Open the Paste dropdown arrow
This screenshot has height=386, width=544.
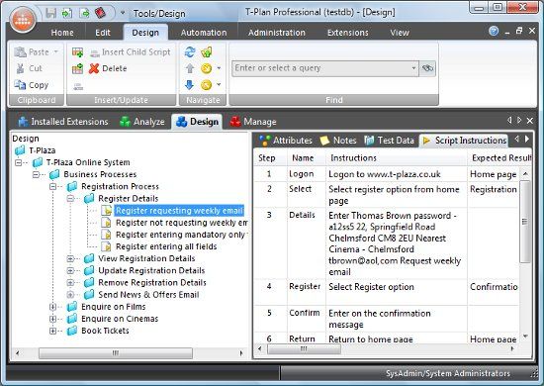coord(55,52)
